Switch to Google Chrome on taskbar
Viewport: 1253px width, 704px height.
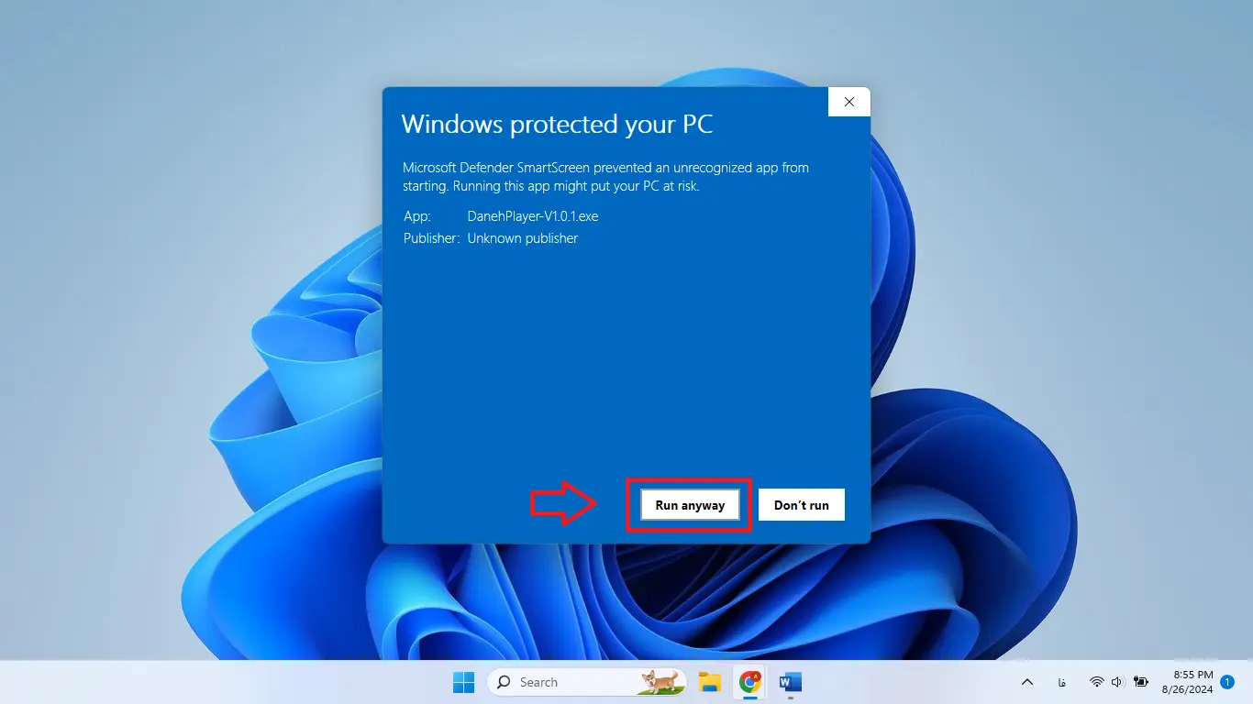[750, 682]
